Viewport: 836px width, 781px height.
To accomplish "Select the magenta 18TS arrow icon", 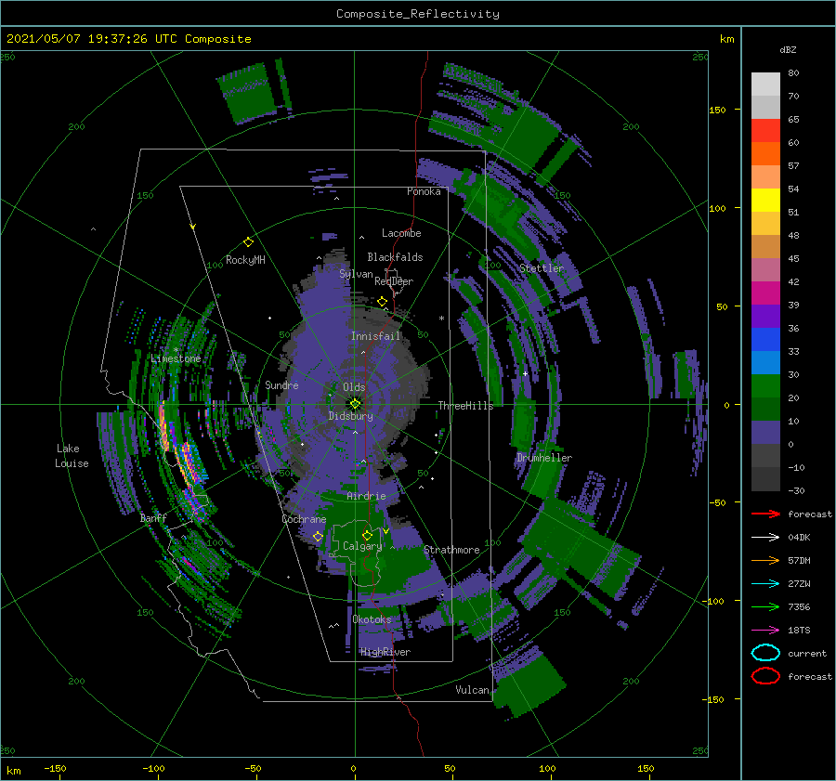I will click(x=765, y=631).
